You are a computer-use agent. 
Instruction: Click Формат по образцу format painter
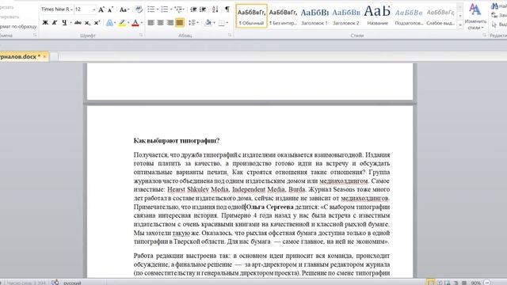coord(17,26)
